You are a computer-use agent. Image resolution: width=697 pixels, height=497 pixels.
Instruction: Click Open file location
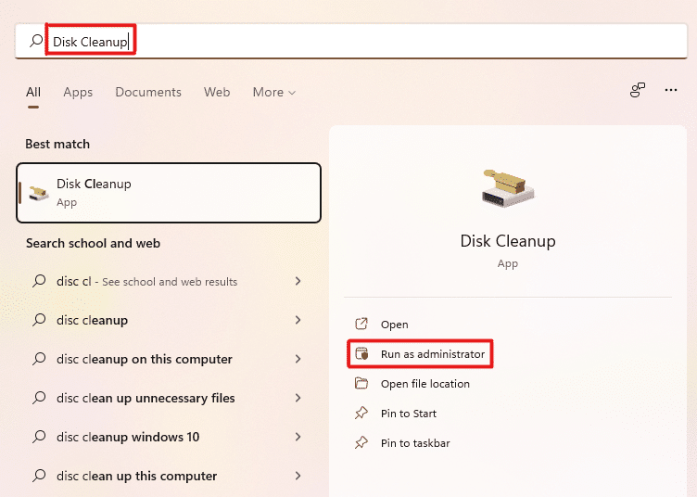425,384
